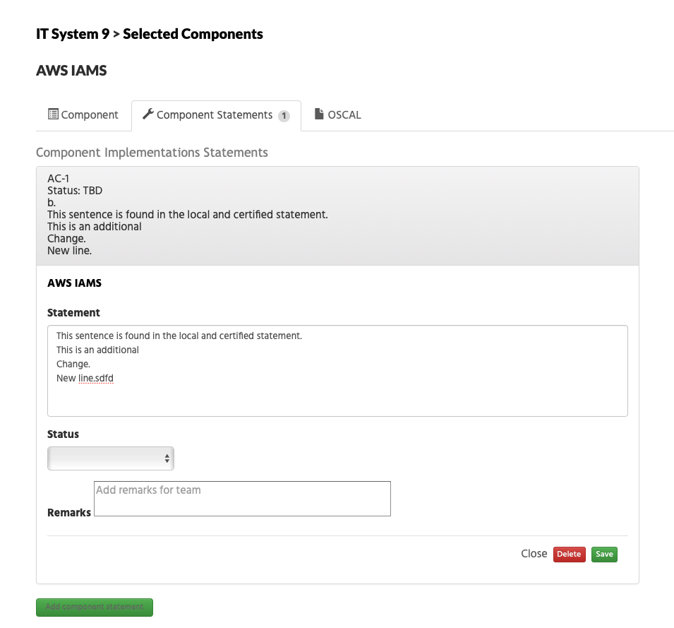Delete the AWS IAMS statement
This screenshot has width=674, height=628.
(569, 554)
